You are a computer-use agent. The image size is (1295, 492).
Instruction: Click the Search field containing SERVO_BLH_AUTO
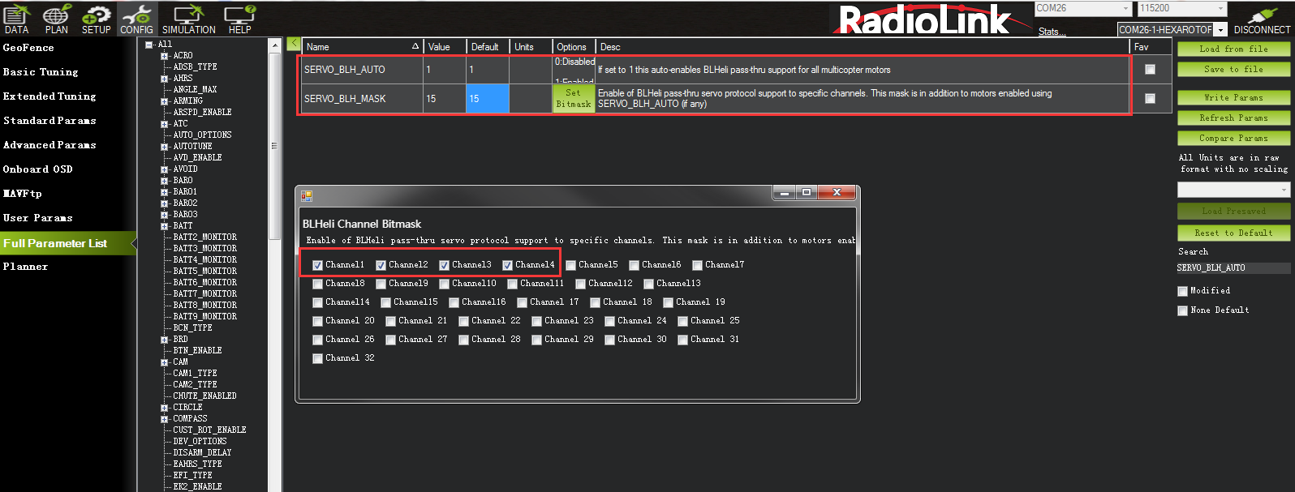pyautogui.click(x=1233, y=267)
